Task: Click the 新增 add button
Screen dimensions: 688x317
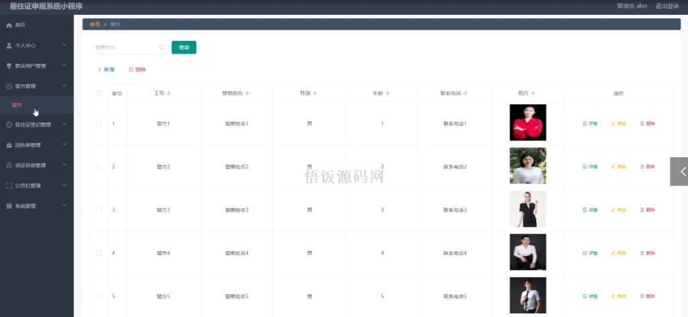Action: pos(105,70)
